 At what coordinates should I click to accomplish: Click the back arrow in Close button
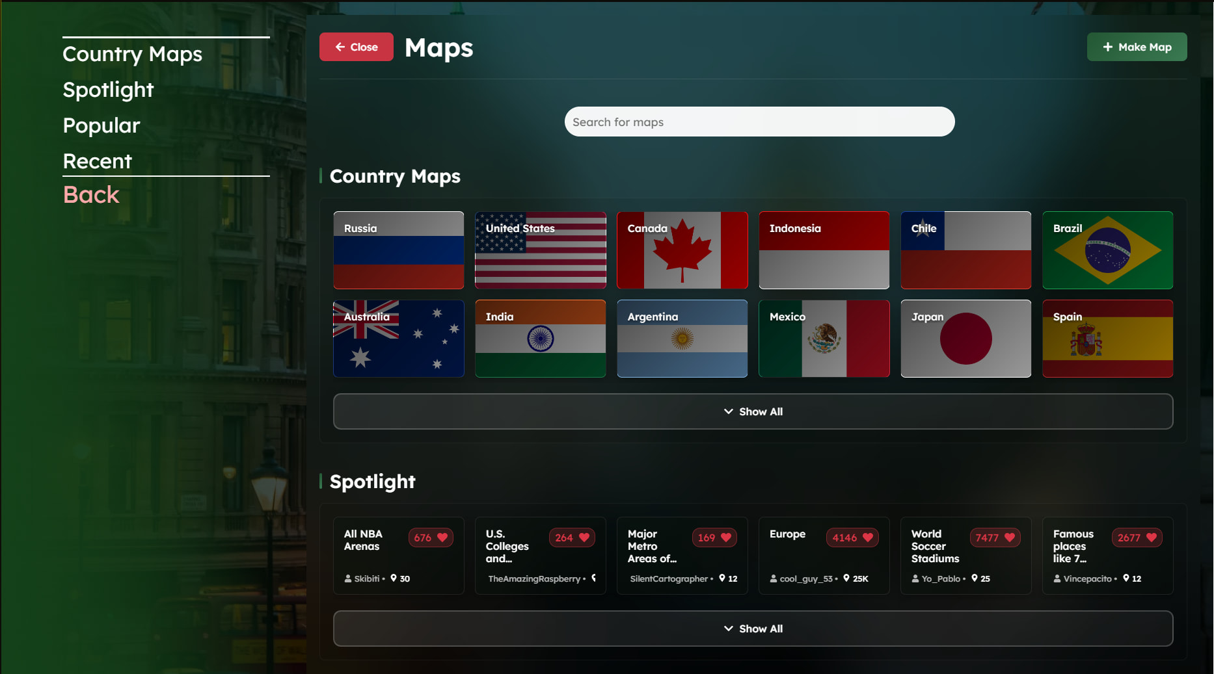tap(340, 47)
